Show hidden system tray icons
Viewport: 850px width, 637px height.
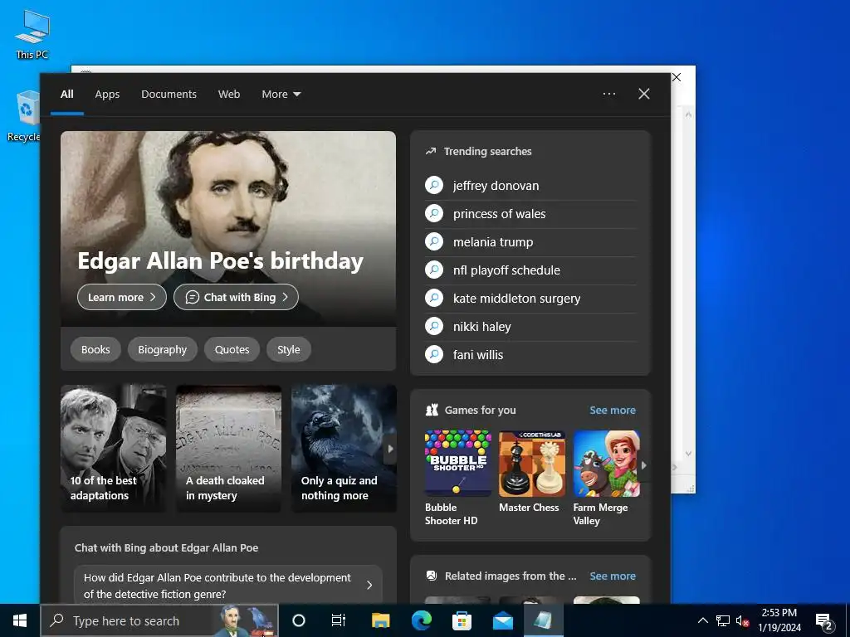[x=702, y=620]
